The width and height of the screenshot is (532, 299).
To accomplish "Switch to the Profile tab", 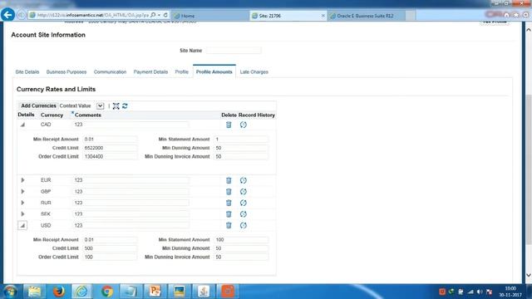I will pyautogui.click(x=181, y=72).
